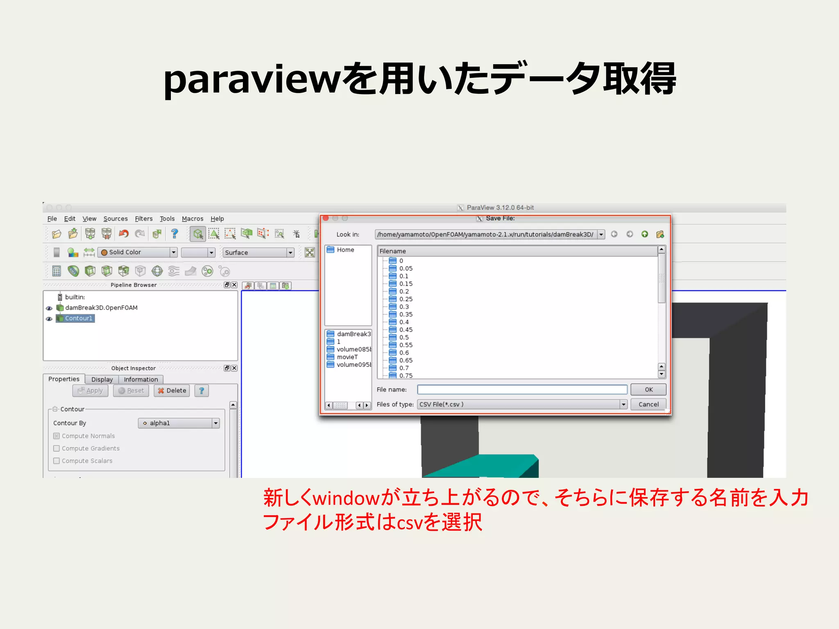839x629 pixels.
Task: Open the Filters menu
Action: (144, 219)
